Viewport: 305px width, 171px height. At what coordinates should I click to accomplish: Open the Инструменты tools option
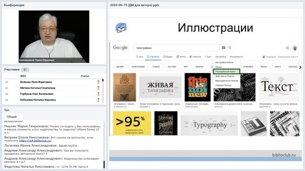236,57
